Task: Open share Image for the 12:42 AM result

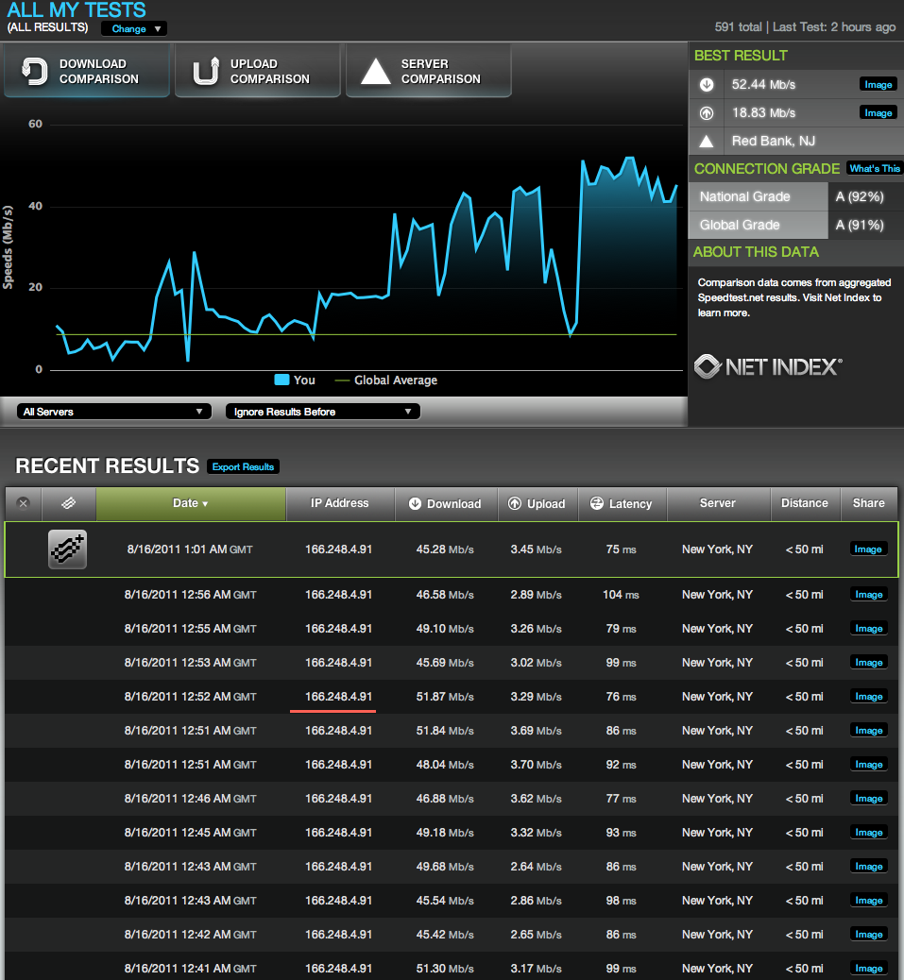Action: [868, 935]
